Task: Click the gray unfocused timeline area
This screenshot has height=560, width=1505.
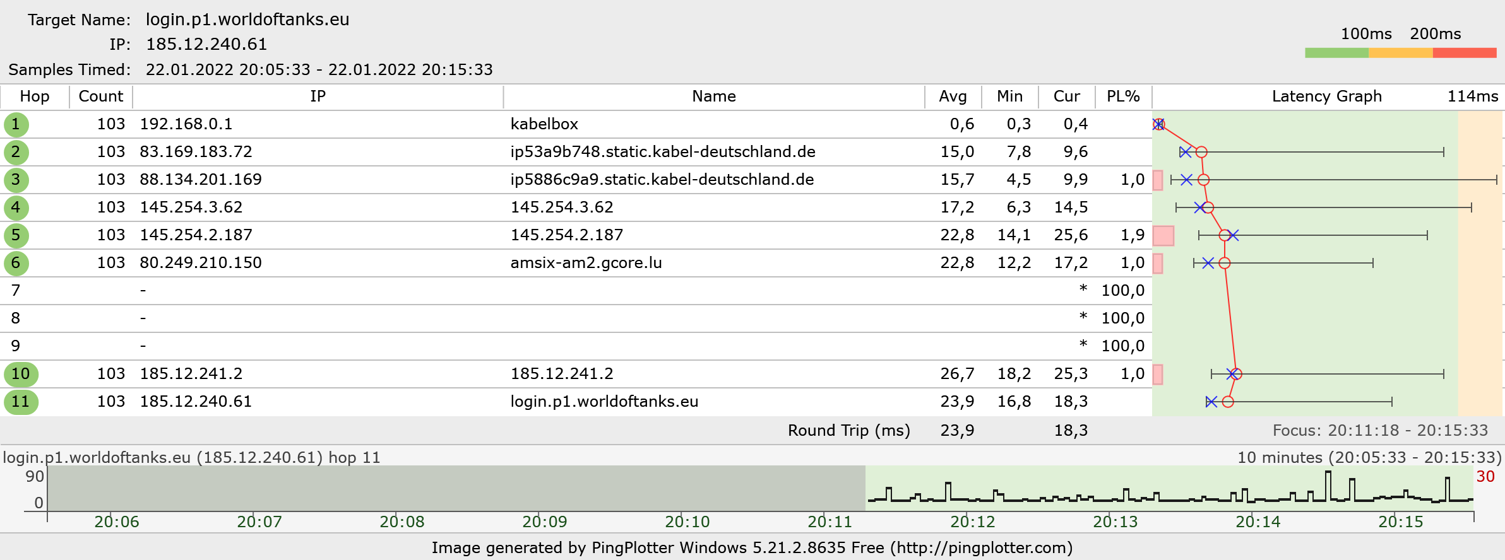Action: 456,488
